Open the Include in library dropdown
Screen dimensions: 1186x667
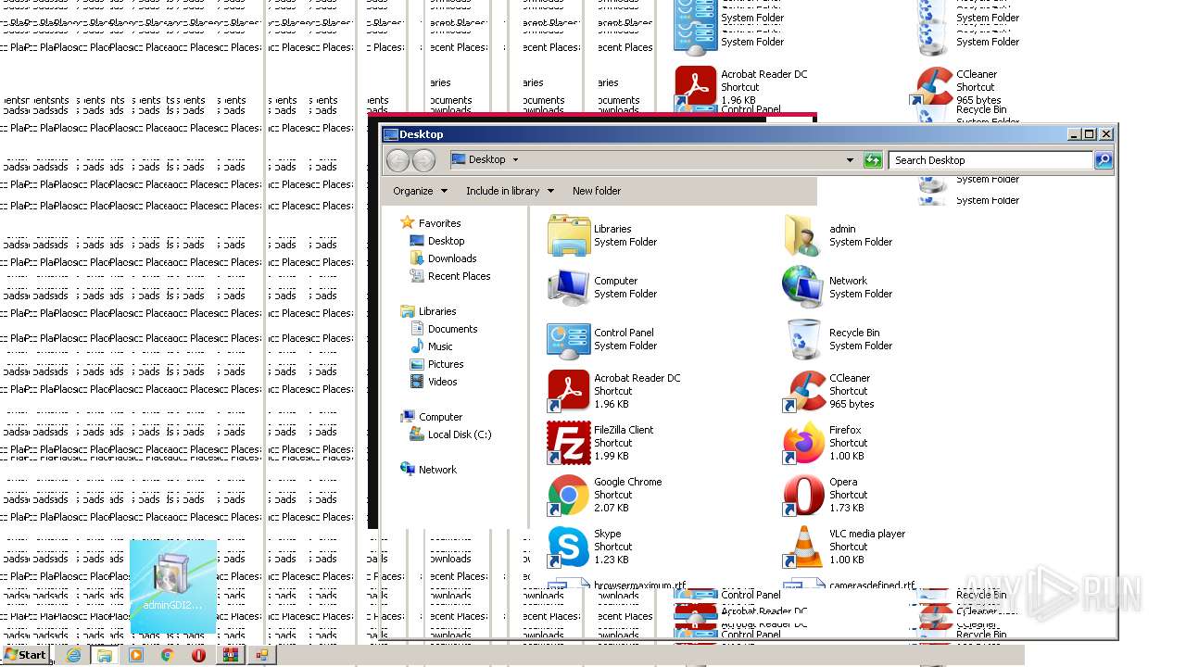point(510,191)
